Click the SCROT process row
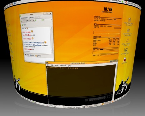Screen dimensions: 145x116 [106, 43]
